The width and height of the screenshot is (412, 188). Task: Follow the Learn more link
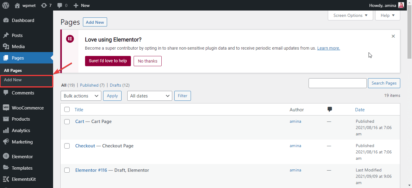(x=328, y=48)
